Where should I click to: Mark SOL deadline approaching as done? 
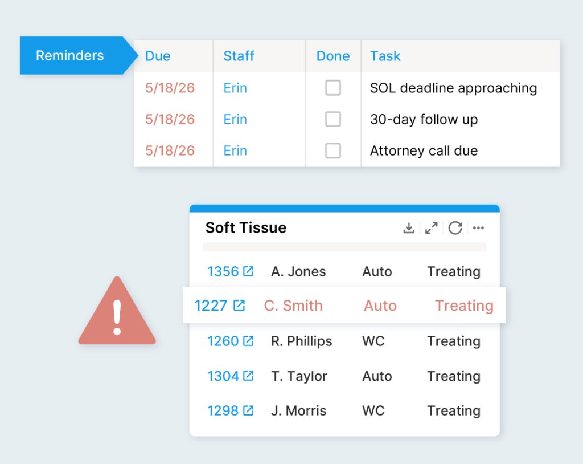pos(332,88)
